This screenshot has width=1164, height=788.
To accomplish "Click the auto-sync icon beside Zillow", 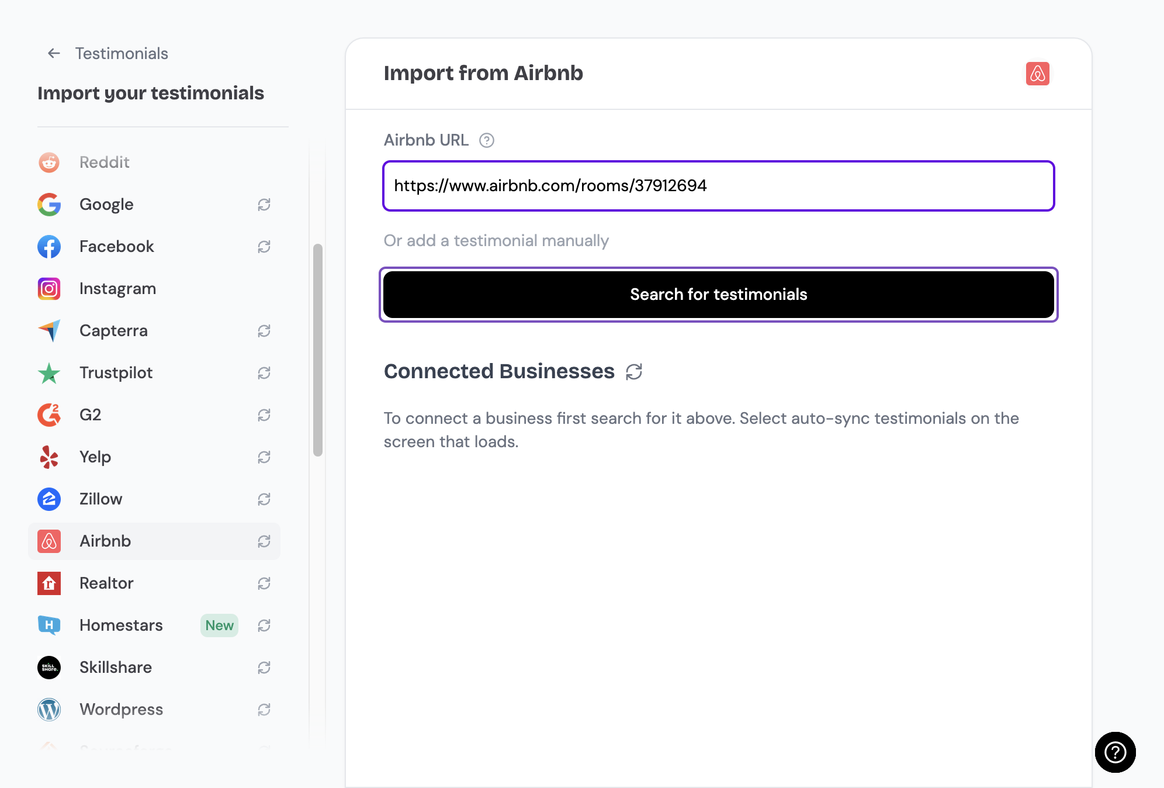I will tap(264, 499).
